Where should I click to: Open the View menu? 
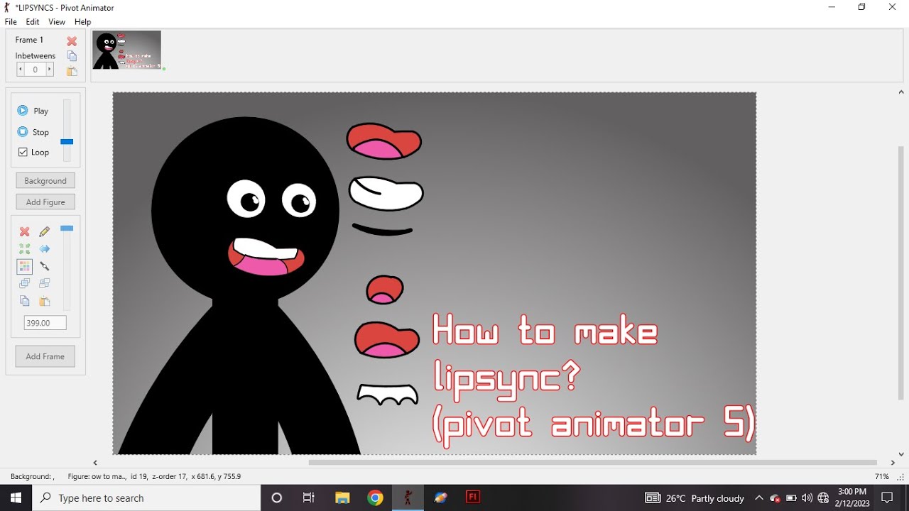(x=57, y=22)
